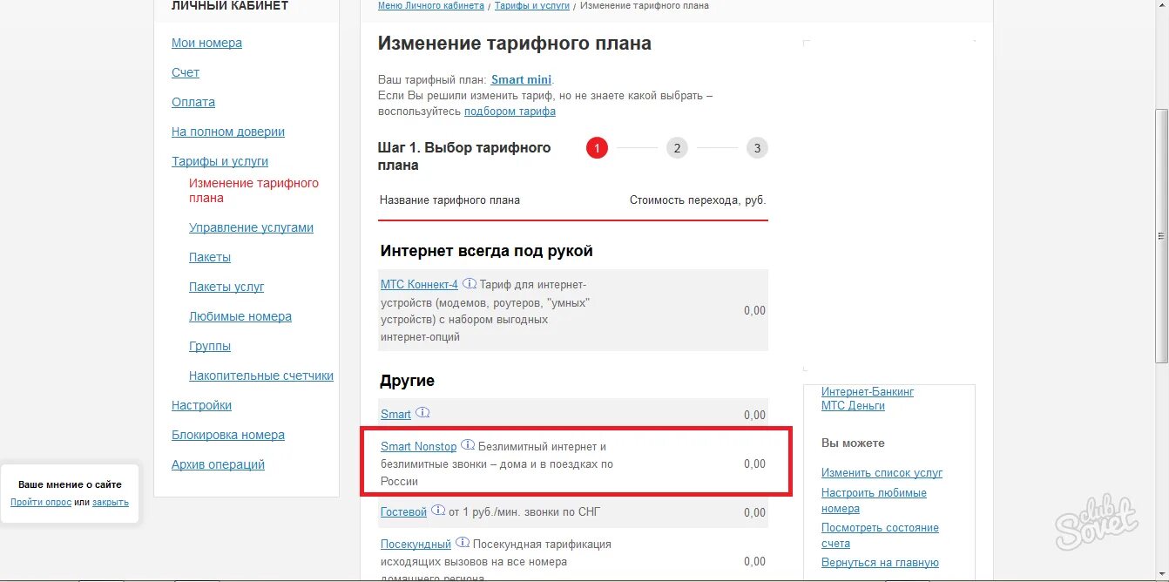Select Изменение тарифного плана sidebar item
The height and width of the screenshot is (582, 1169).
click(253, 190)
